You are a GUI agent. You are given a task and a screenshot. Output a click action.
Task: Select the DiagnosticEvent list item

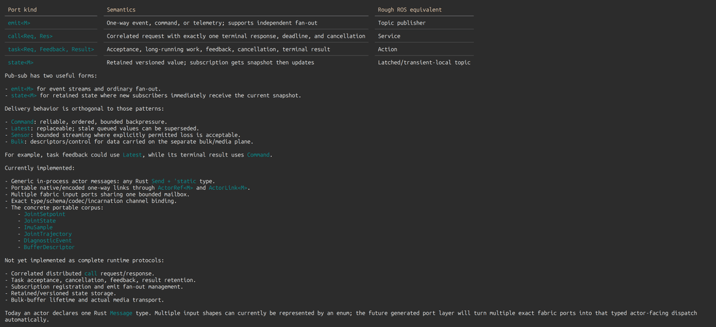coord(48,241)
